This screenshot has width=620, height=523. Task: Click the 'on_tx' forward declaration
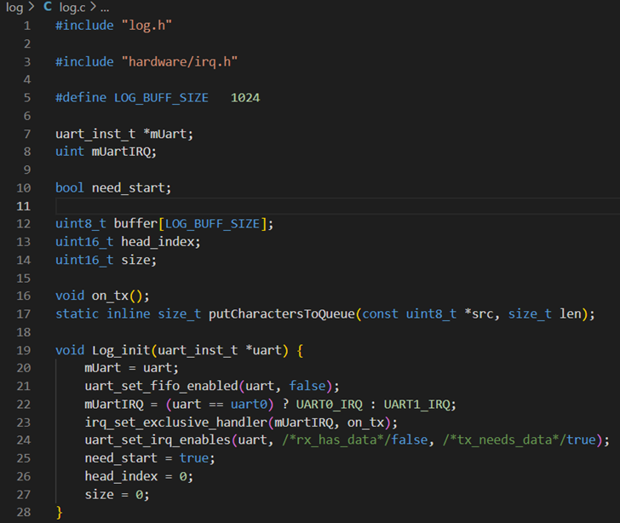click(110, 296)
